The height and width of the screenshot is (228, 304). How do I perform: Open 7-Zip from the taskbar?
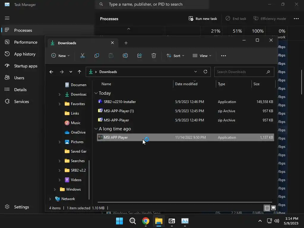172,221
